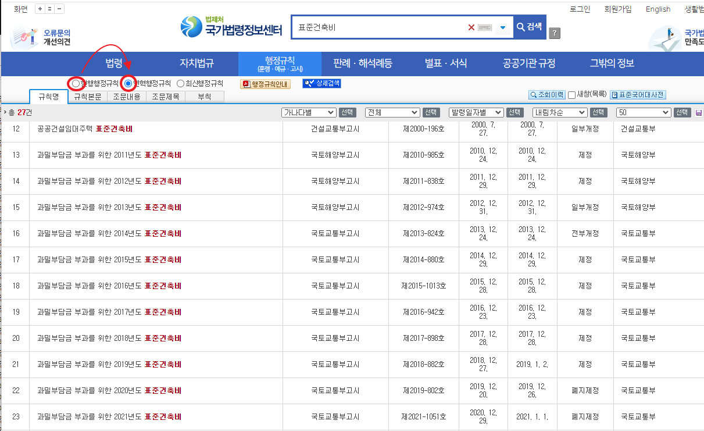Open the 2021년도 표준건축비 result

[x=109, y=416]
